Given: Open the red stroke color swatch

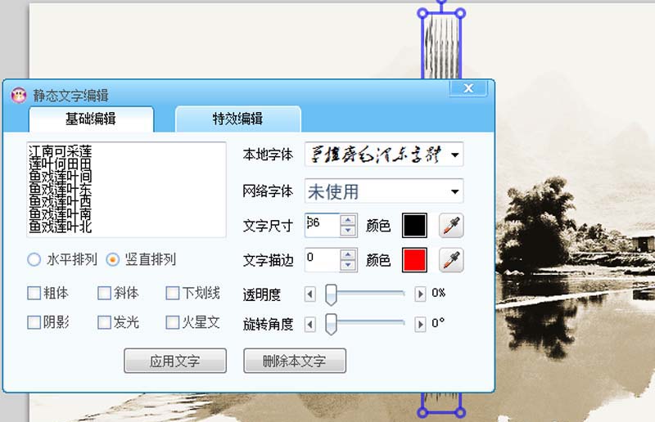Looking at the screenshot, I should click(414, 260).
